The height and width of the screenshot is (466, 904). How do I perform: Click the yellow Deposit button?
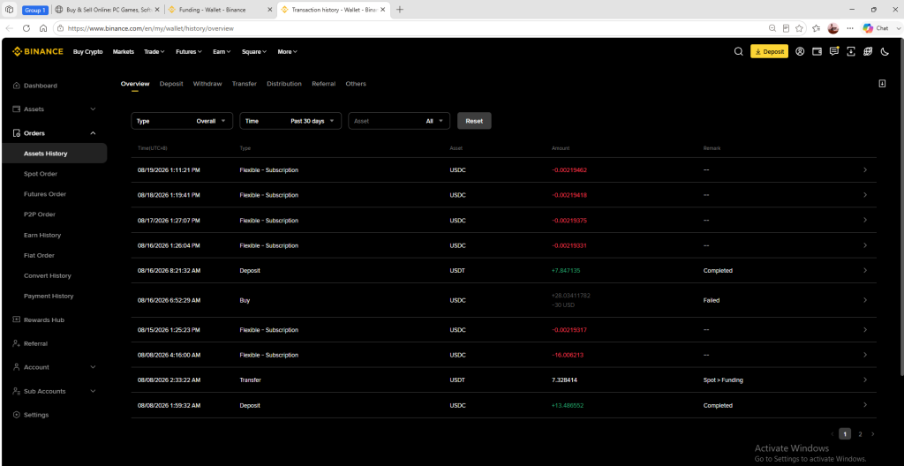769,51
